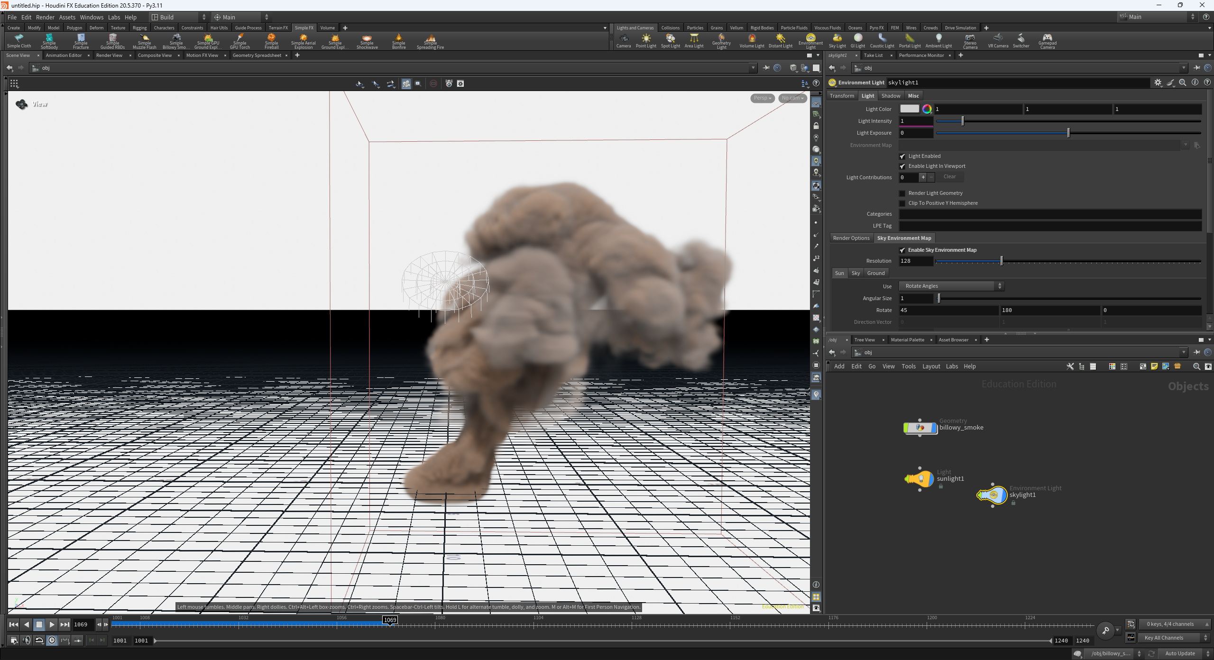The height and width of the screenshot is (660, 1214).
Task: Add an Ambient Light
Action: click(x=938, y=41)
